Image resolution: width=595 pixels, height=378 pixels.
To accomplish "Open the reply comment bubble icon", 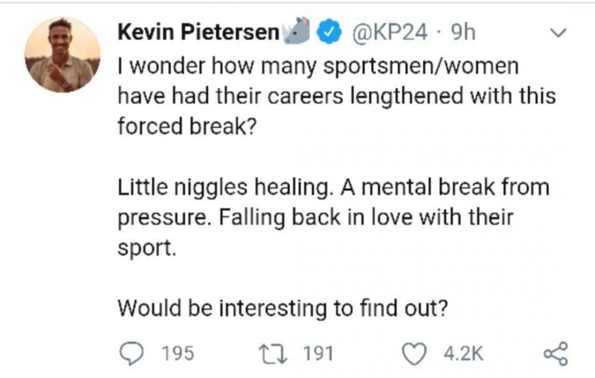I will (131, 353).
